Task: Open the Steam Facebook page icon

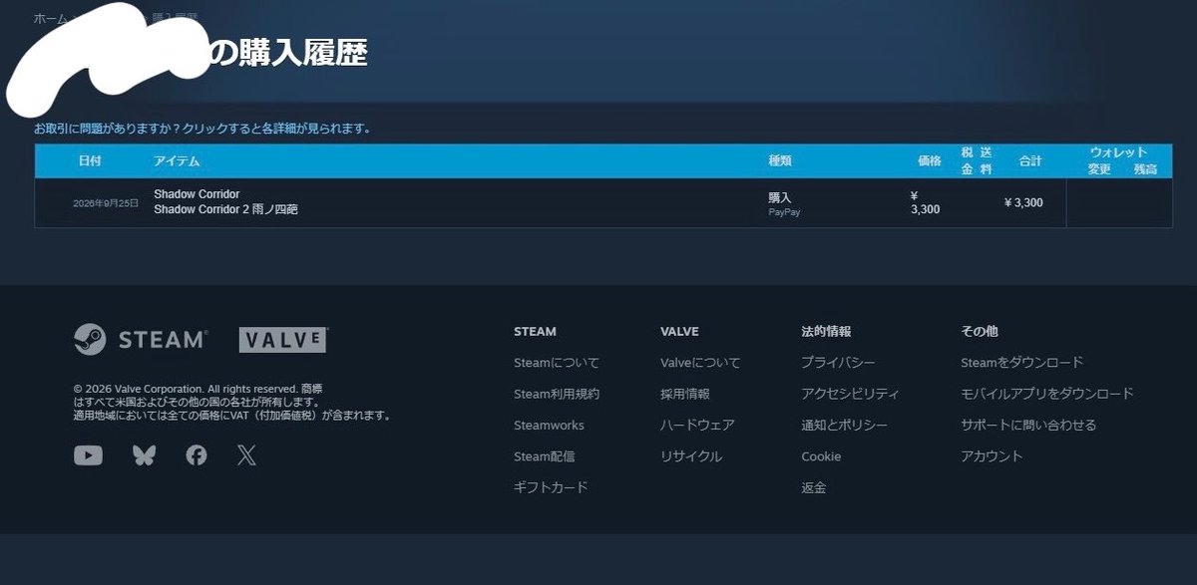Action: pos(197,455)
